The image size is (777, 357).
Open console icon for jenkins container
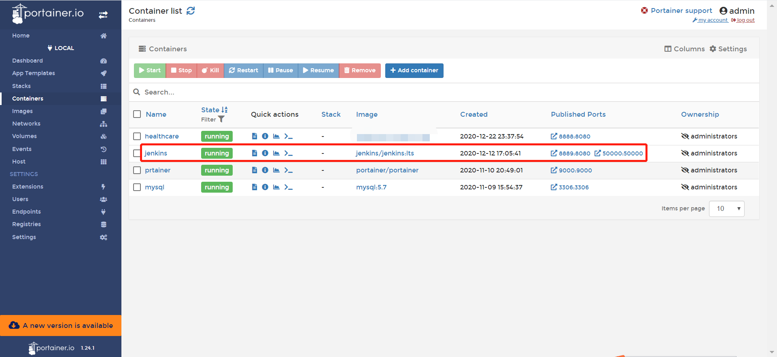288,153
